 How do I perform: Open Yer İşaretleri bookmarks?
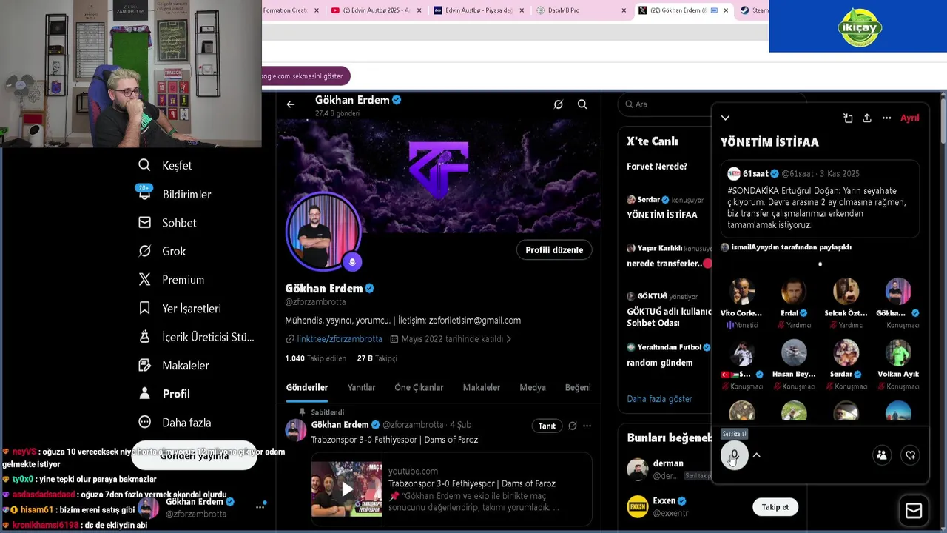tap(180, 308)
